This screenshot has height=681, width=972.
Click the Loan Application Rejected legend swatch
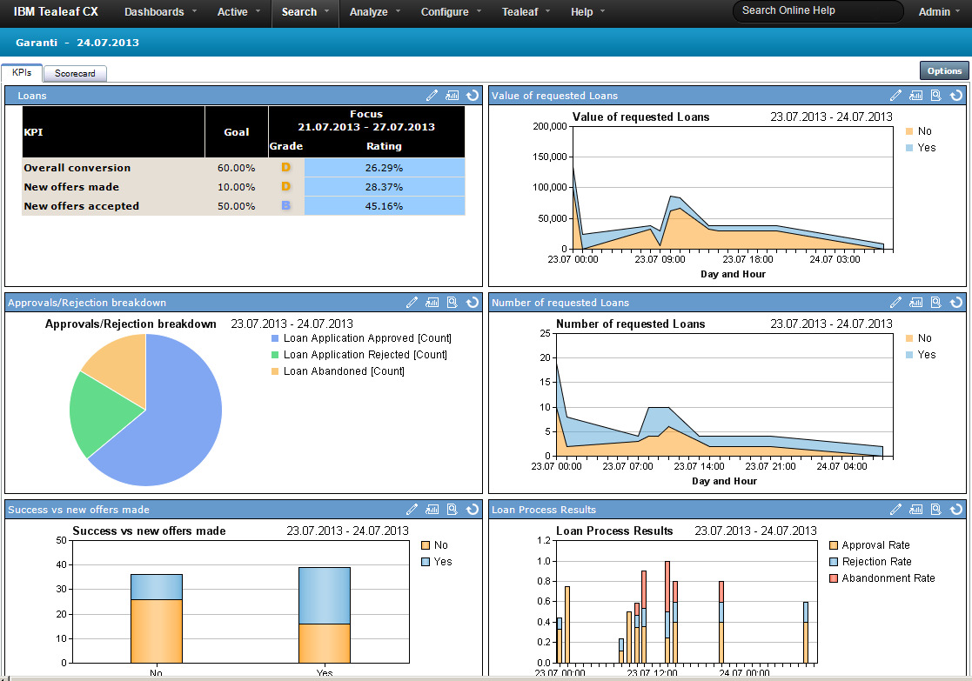click(x=275, y=355)
